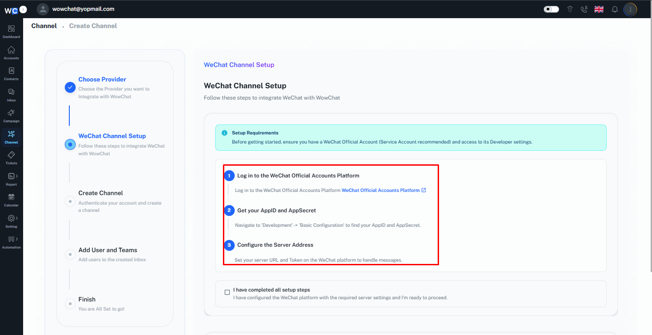Click the Choose Provider step checkmark
Image resolution: width=652 pixels, height=335 pixels.
70,87
